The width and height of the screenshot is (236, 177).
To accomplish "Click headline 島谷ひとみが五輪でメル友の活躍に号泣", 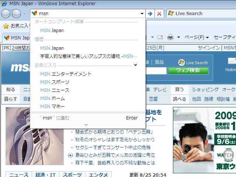I will tap(115, 155).
